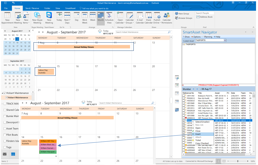This screenshot has height=165, width=258.
Task: Close the SmartAsset Navigator pane
Action: [252, 32]
